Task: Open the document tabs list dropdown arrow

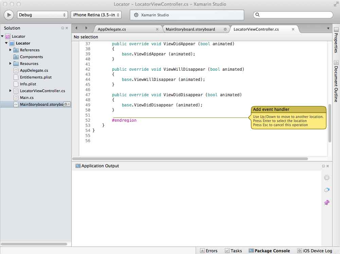Action: point(328,29)
